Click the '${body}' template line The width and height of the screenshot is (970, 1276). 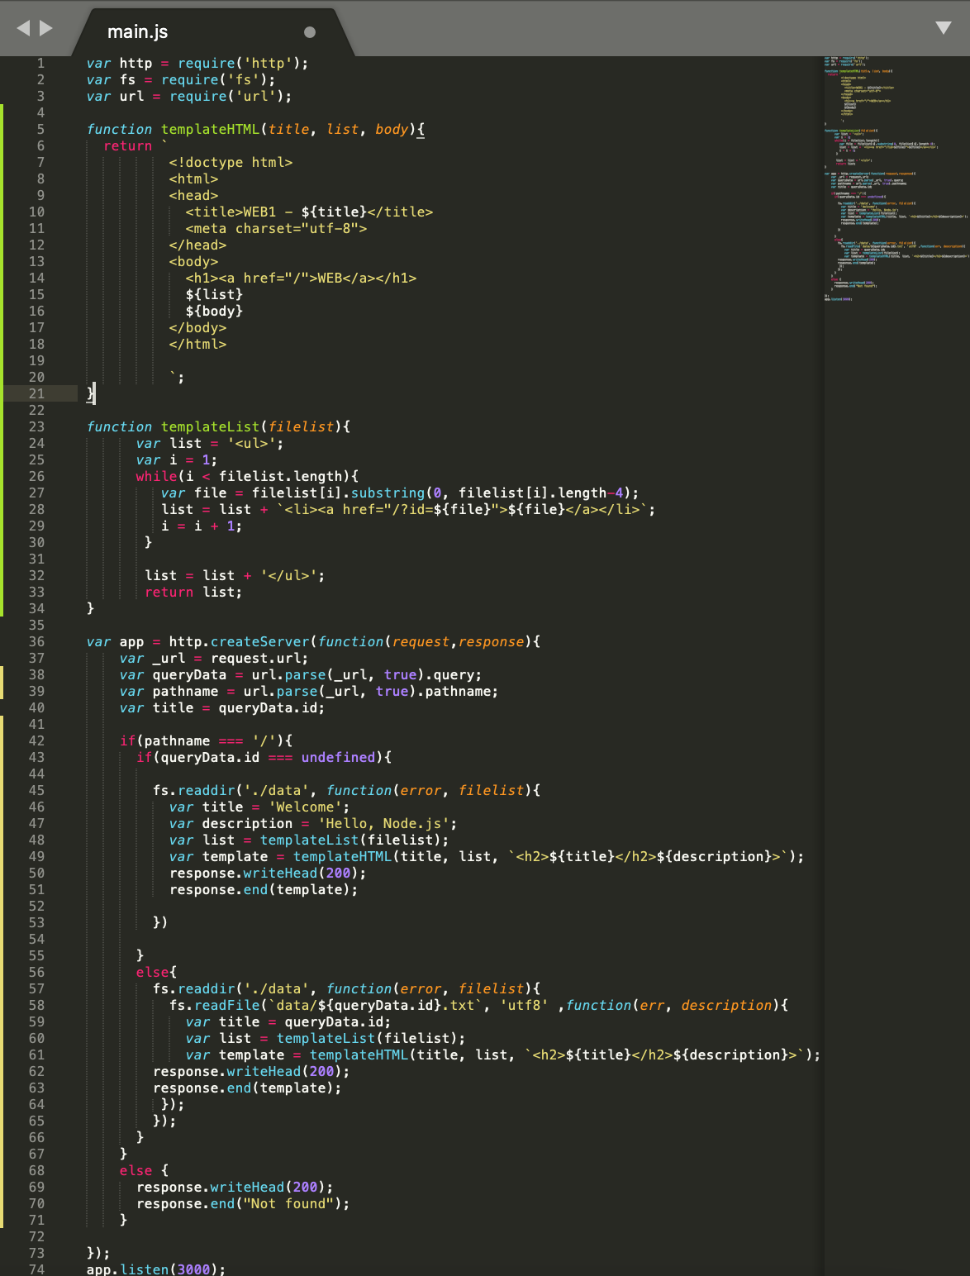(x=214, y=311)
